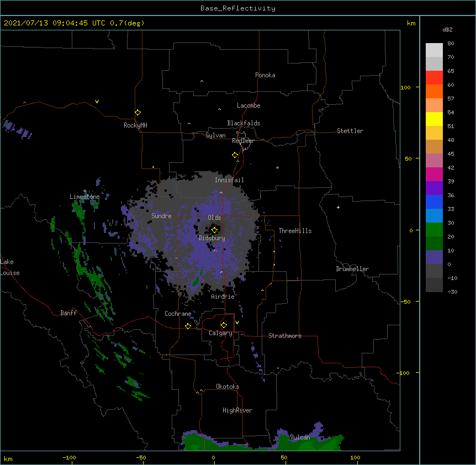Click the RedDeer city label
This screenshot has height=465, width=476.
tap(243, 141)
